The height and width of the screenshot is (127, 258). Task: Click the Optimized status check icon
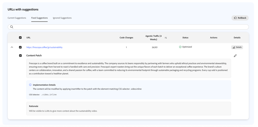(180, 47)
